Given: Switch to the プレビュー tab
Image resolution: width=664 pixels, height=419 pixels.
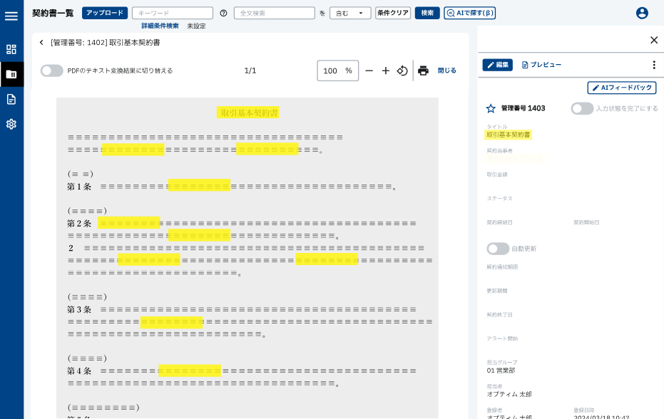Looking at the screenshot, I should pyautogui.click(x=541, y=65).
